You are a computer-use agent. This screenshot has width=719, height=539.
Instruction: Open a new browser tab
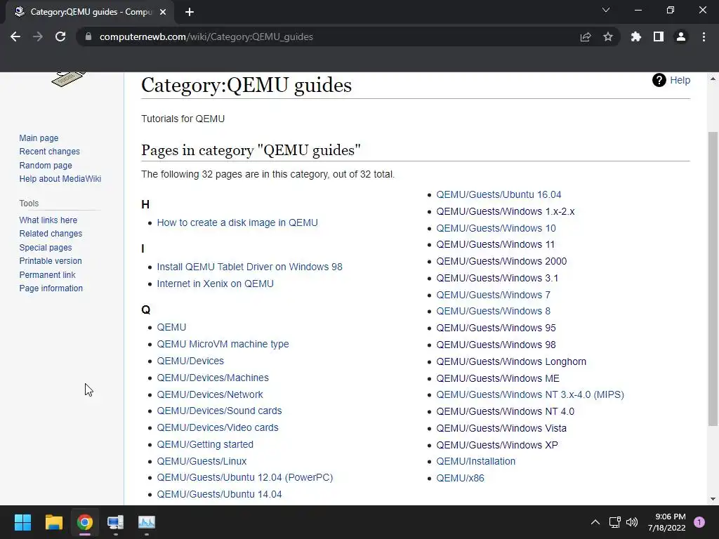coord(190,12)
